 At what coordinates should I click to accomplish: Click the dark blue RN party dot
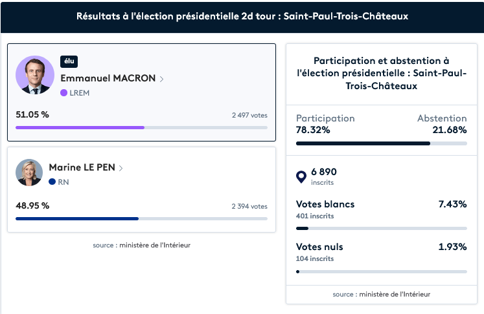tap(52, 182)
